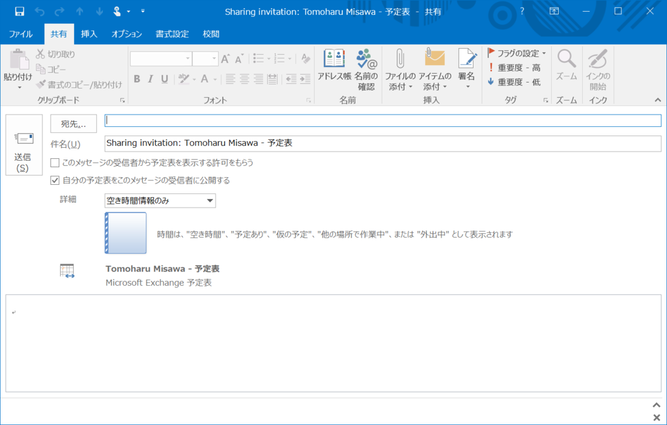
Task: Click the Previous Item up arrow
Action: 79,12
